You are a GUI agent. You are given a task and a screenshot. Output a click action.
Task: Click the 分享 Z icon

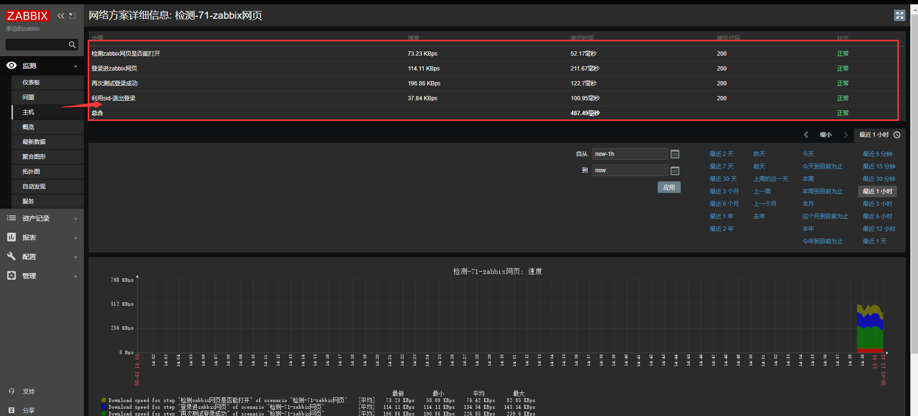[12, 410]
